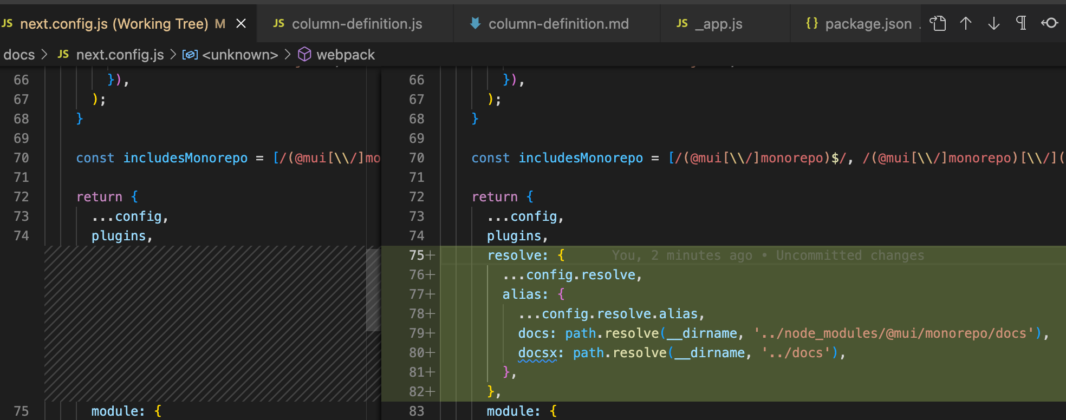
Task: Click the JS icon on _app.js tab
Action: [682, 23]
